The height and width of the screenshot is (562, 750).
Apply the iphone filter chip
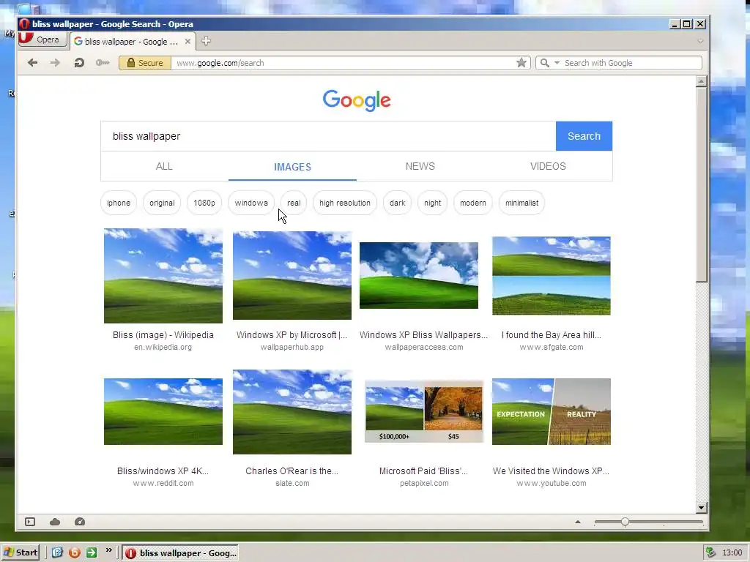[119, 203]
